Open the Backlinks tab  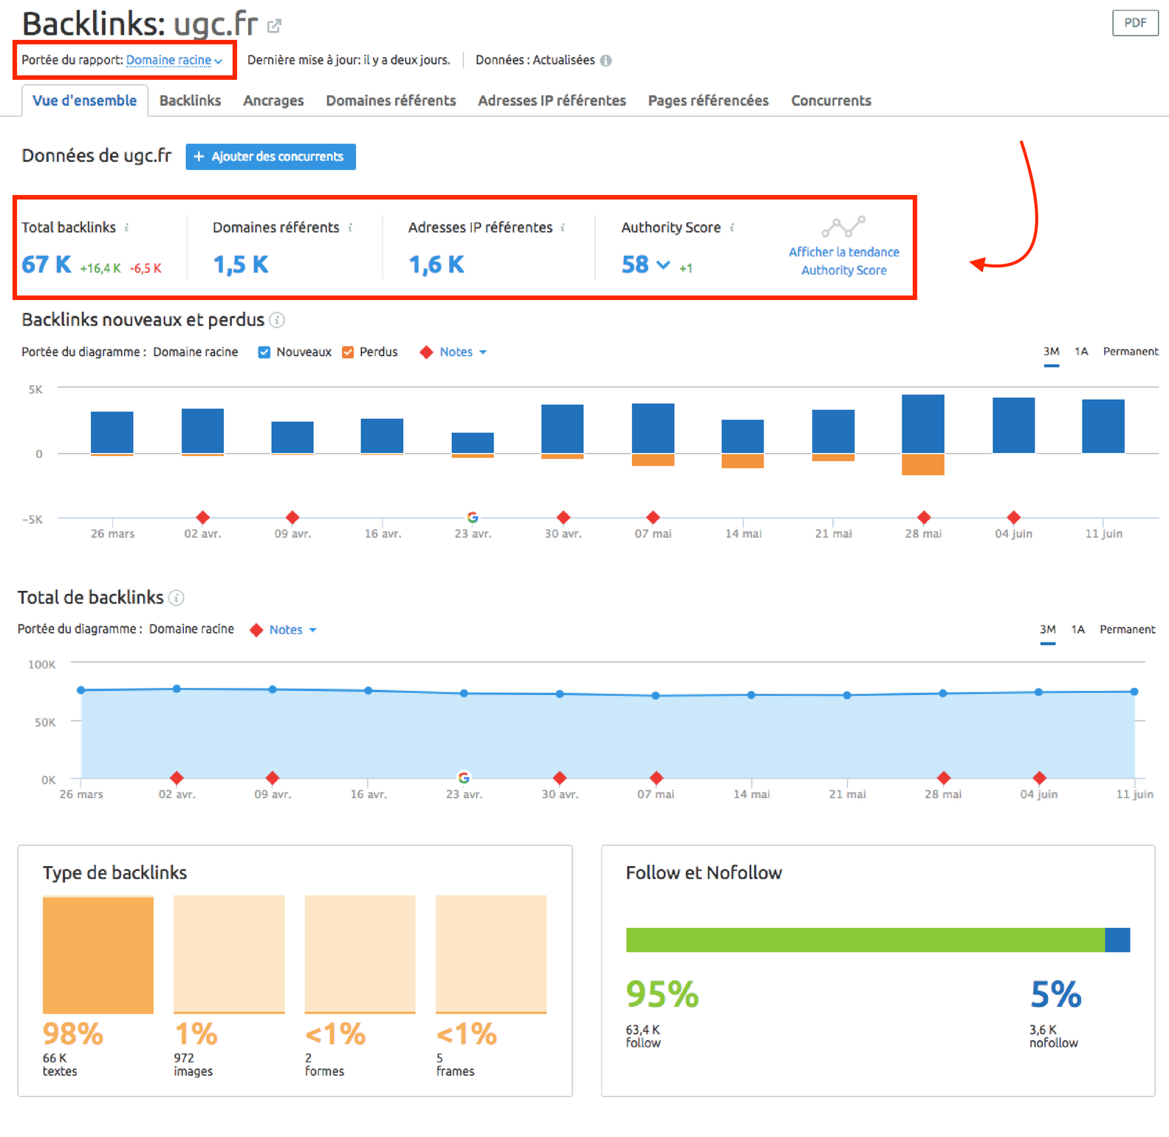[190, 100]
